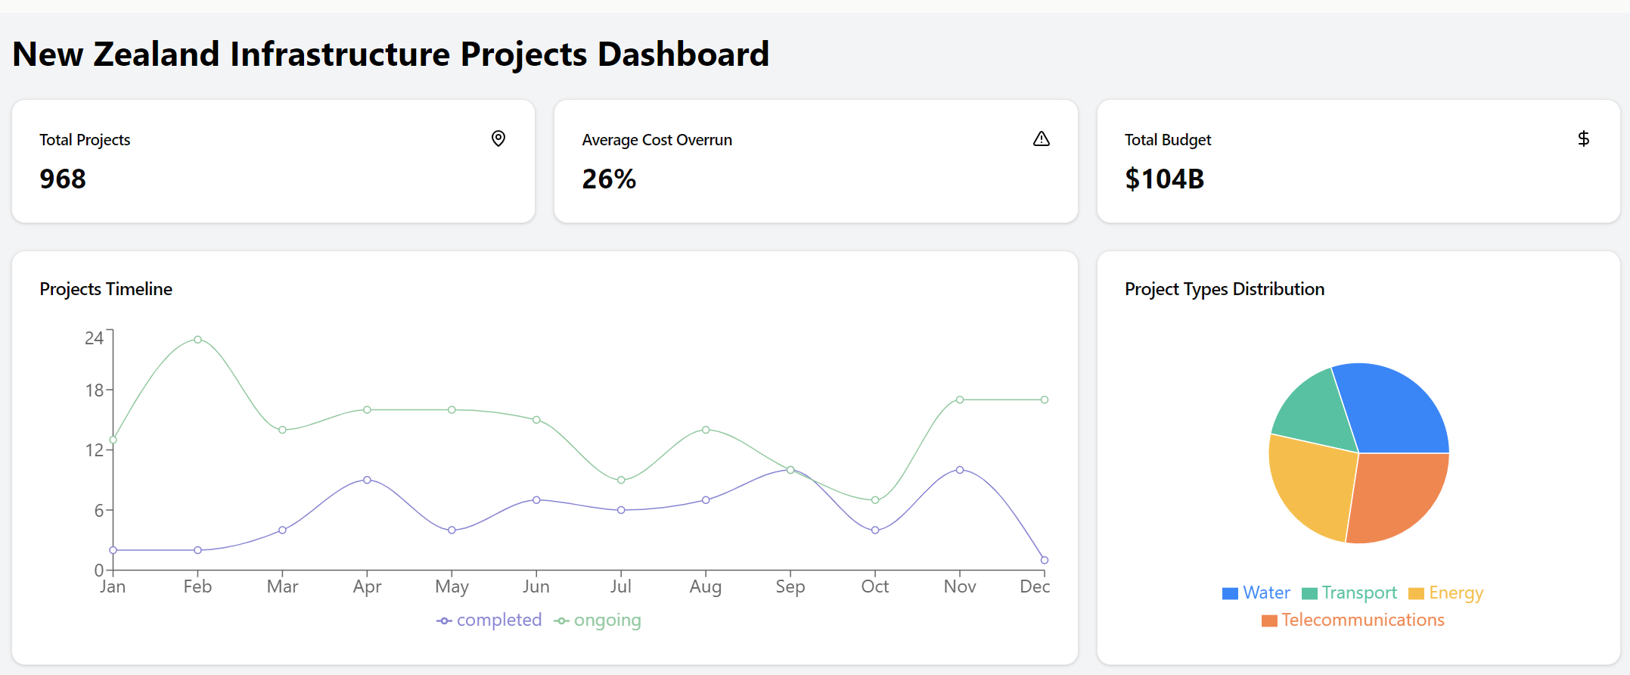
Task: Click the Projects Timeline heading
Action: coord(106,289)
